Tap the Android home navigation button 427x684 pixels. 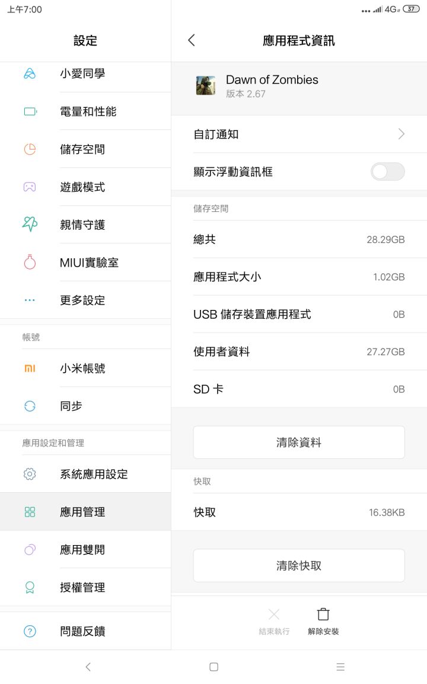(214, 667)
